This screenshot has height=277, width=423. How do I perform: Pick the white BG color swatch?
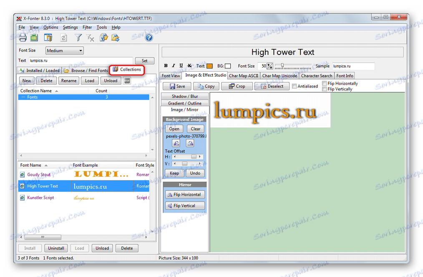tap(228, 66)
